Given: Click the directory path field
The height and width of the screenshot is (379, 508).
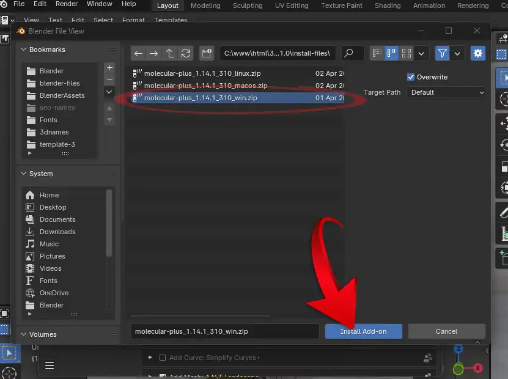Looking at the screenshot, I should (278, 53).
